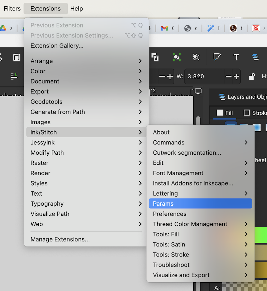Expand Tools: Fill submenu
This screenshot has width=267, height=291.
point(200,234)
